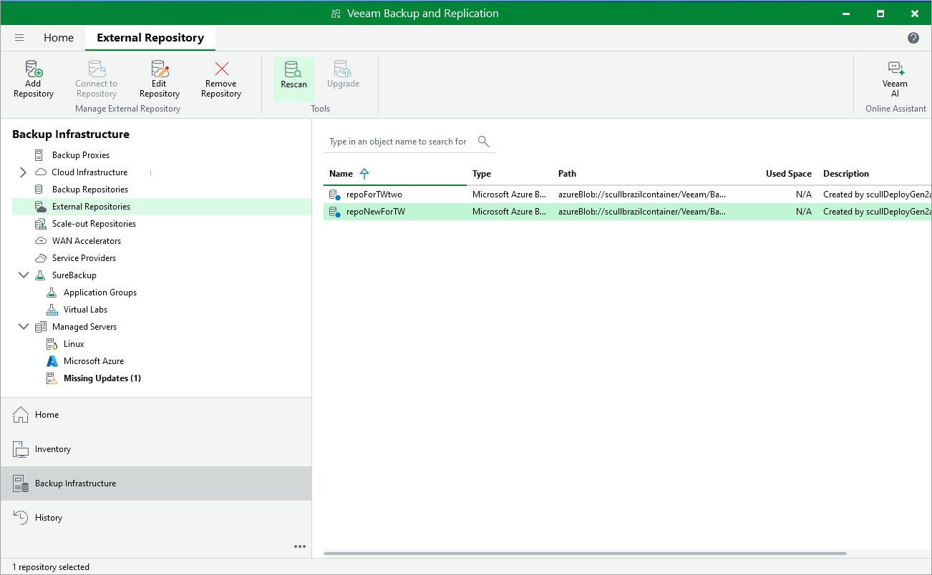Screen dimensions: 932x575
Task: Collapse the Managed Servers node
Action: point(23,327)
